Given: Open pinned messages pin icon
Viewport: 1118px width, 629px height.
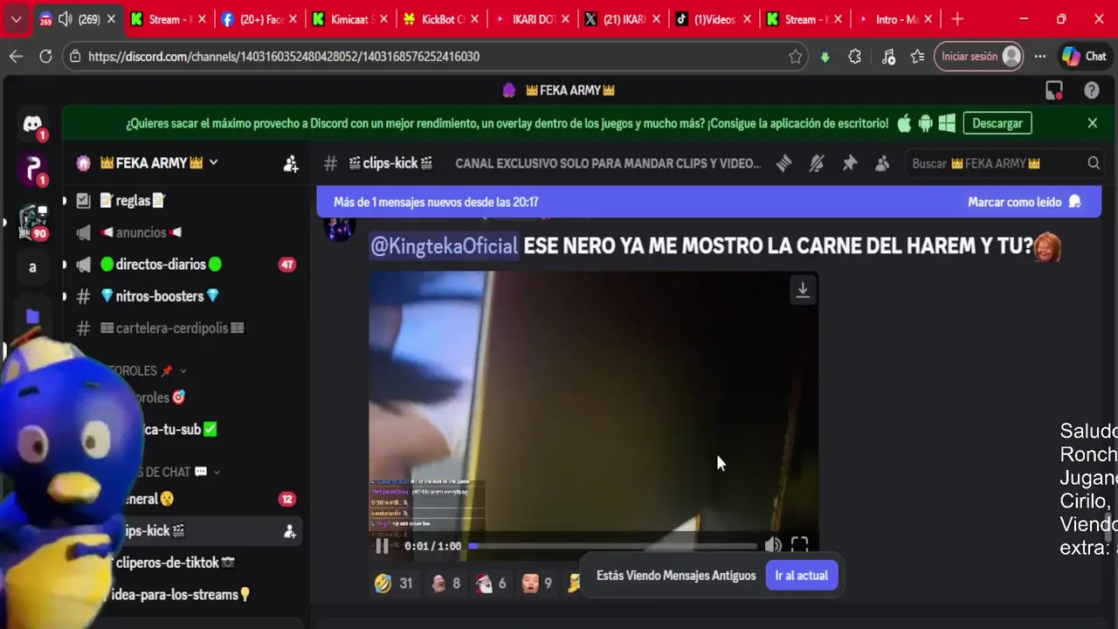Looking at the screenshot, I should [849, 163].
